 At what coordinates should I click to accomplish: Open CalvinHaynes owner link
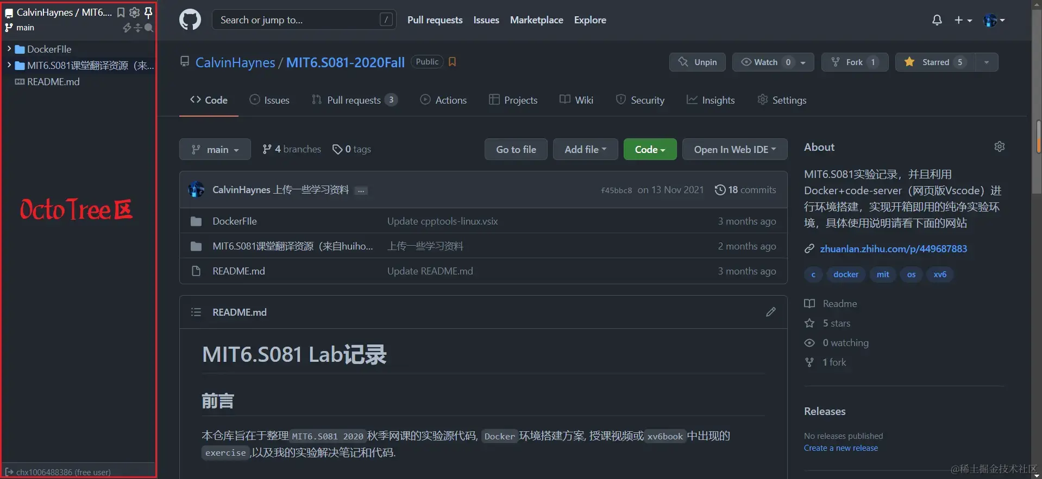pos(235,62)
